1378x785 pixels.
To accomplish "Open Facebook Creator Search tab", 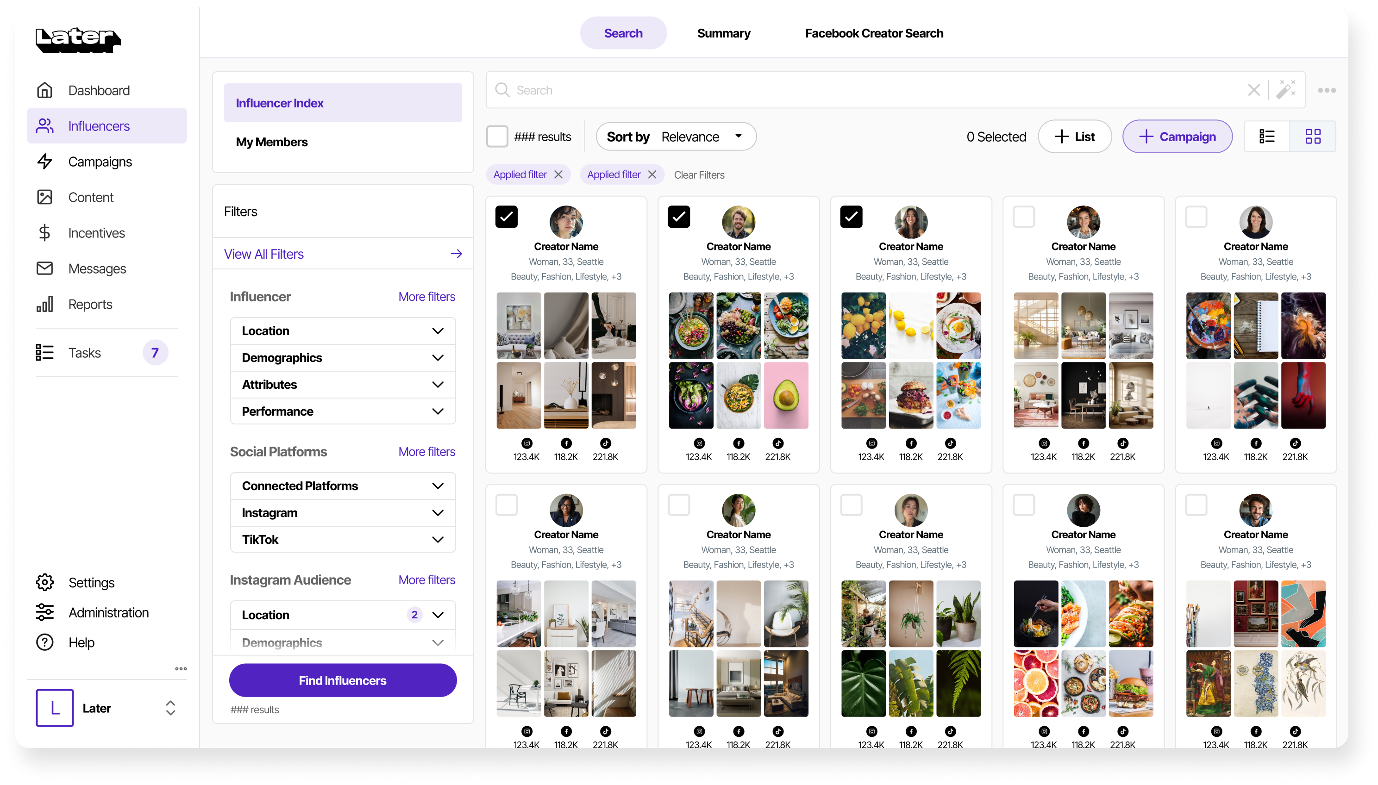I will click(x=874, y=33).
